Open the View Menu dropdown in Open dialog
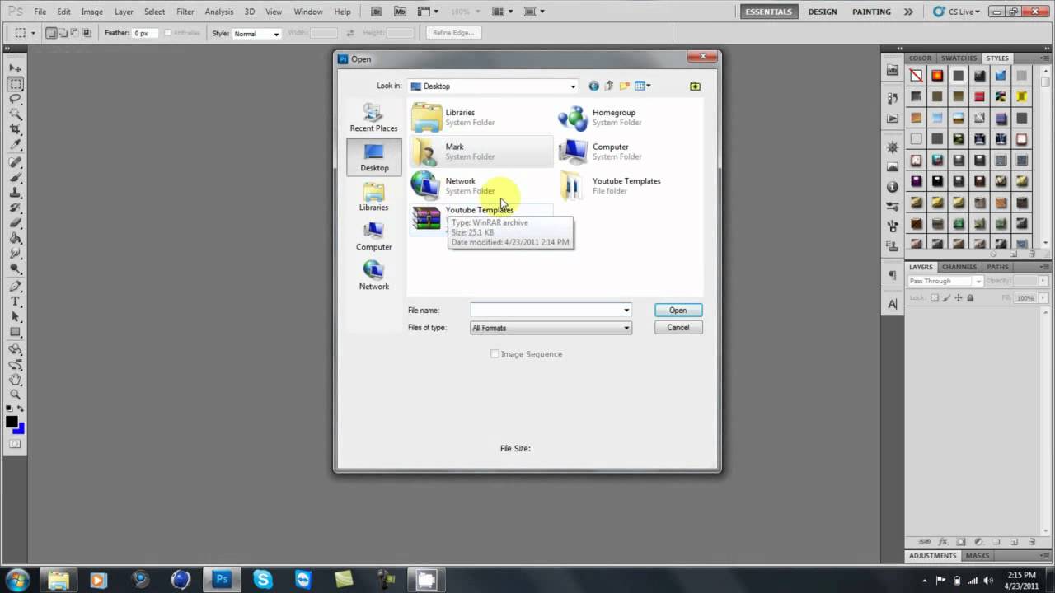Viewport: 1055px width, 593px height. pyautogui.click(x=643, y=86)
